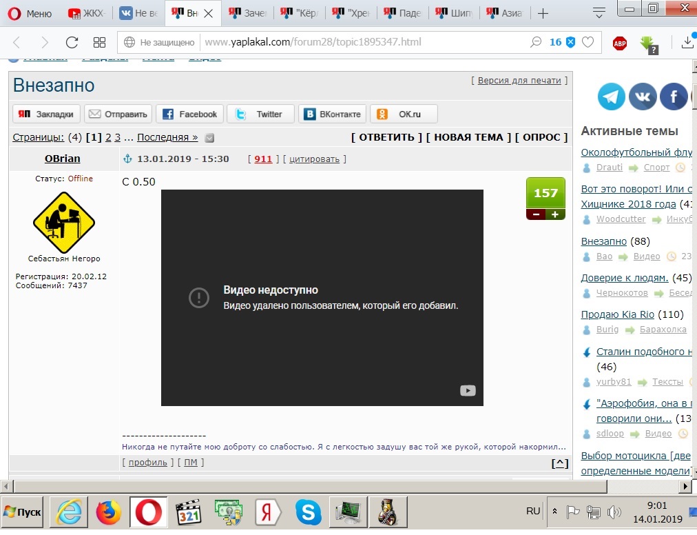The image size is (697, 535).
Task: Share the topic on Twitter
Action: pyautogui.click(x=261, y=114)
